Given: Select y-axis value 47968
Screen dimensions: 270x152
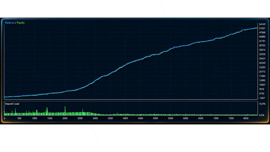Looking at the screenshot, I should [262, 32].
